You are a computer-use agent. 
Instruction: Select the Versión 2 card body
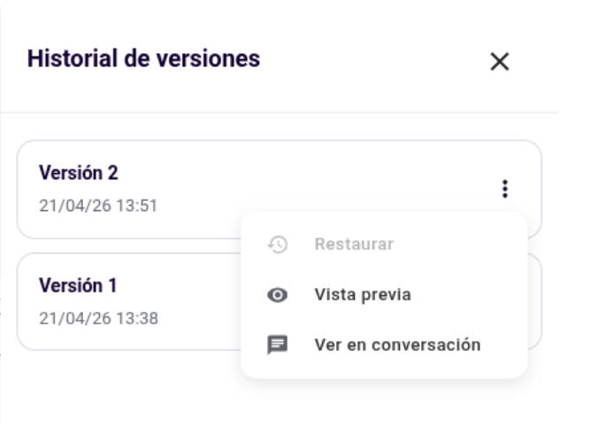point(280,189)
